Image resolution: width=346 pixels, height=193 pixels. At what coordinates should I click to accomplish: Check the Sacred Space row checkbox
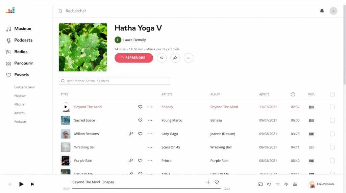[332, 120]
